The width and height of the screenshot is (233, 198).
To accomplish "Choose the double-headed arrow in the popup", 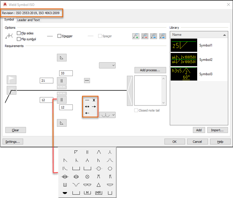I will (x=87, y=107).
